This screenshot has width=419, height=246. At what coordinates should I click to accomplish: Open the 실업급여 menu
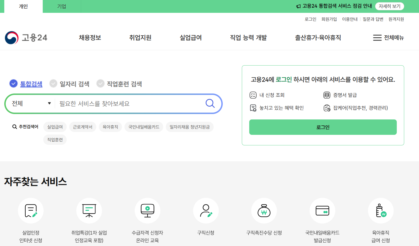[191, 38]
